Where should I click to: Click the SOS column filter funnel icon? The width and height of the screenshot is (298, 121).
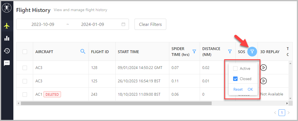click(x=252, y=51)
